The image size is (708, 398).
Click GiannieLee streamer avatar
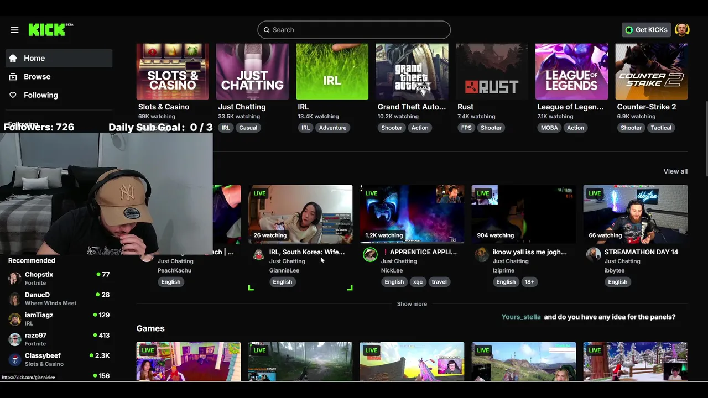258,254
